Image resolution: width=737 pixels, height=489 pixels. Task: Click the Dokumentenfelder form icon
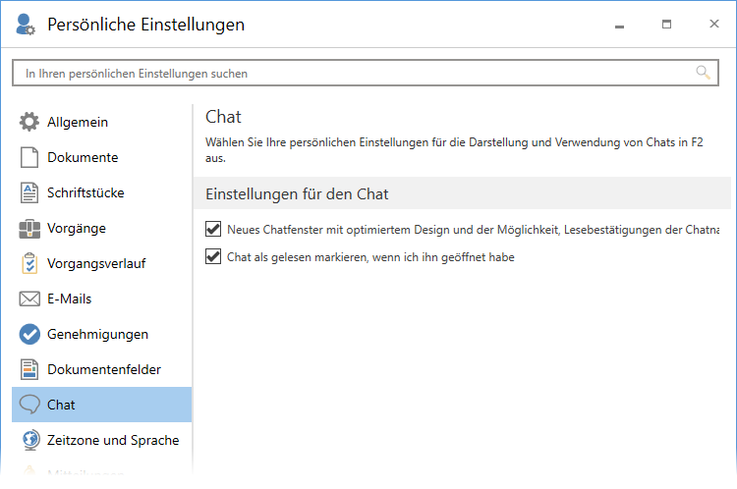coord(29,369)
